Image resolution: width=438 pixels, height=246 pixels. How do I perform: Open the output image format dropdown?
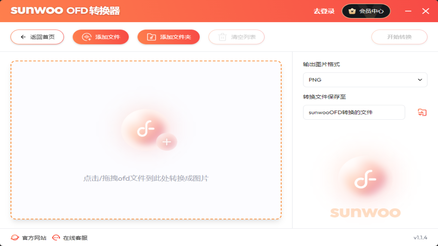click(365, 80)
